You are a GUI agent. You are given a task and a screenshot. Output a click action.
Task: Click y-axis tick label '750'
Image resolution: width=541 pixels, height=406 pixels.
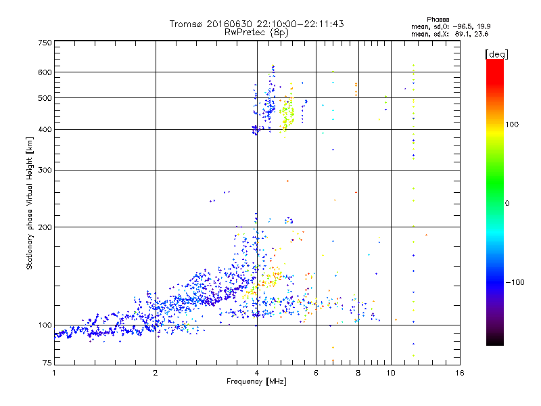(x=45, y=43)
